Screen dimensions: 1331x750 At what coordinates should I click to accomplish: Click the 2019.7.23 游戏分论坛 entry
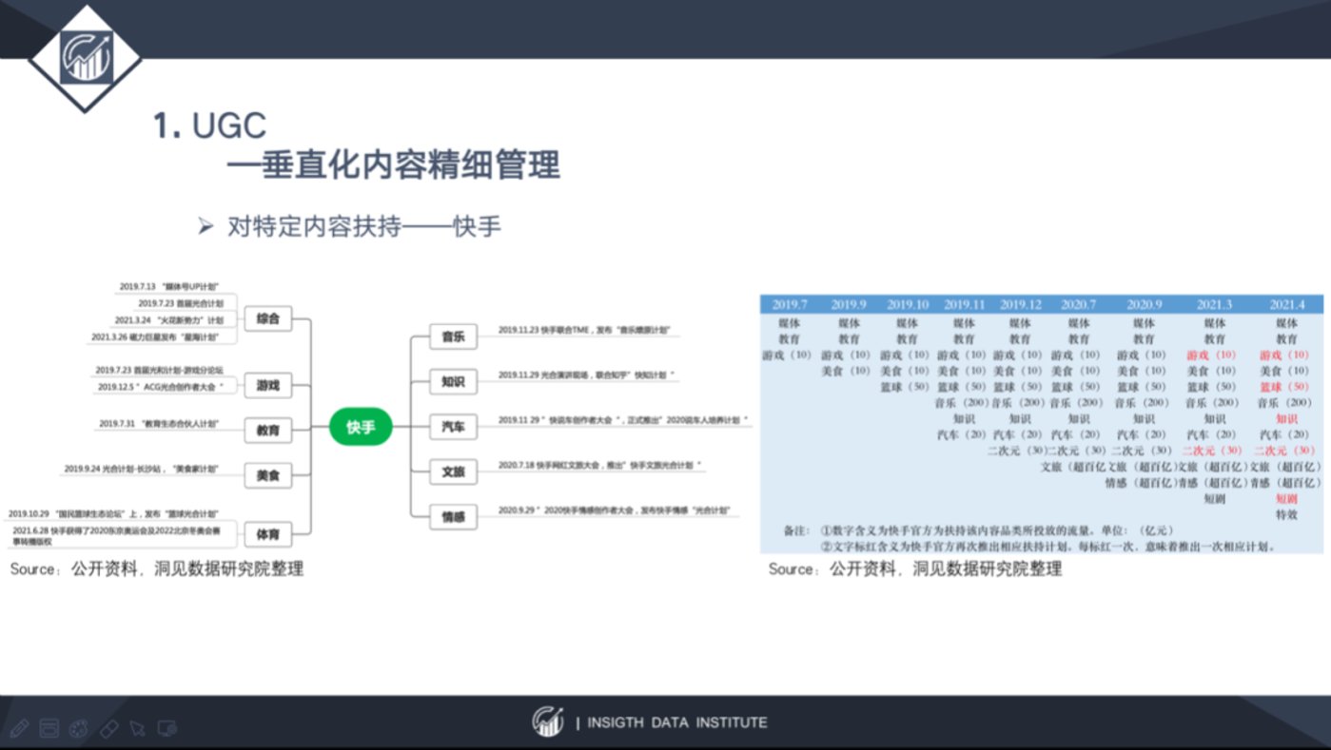click(x=159, y=370)
